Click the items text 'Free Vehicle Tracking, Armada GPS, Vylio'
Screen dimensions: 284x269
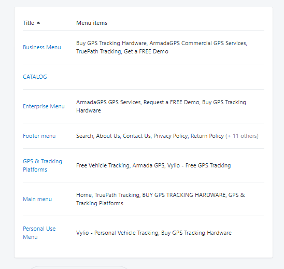click(x=153, y=165)
